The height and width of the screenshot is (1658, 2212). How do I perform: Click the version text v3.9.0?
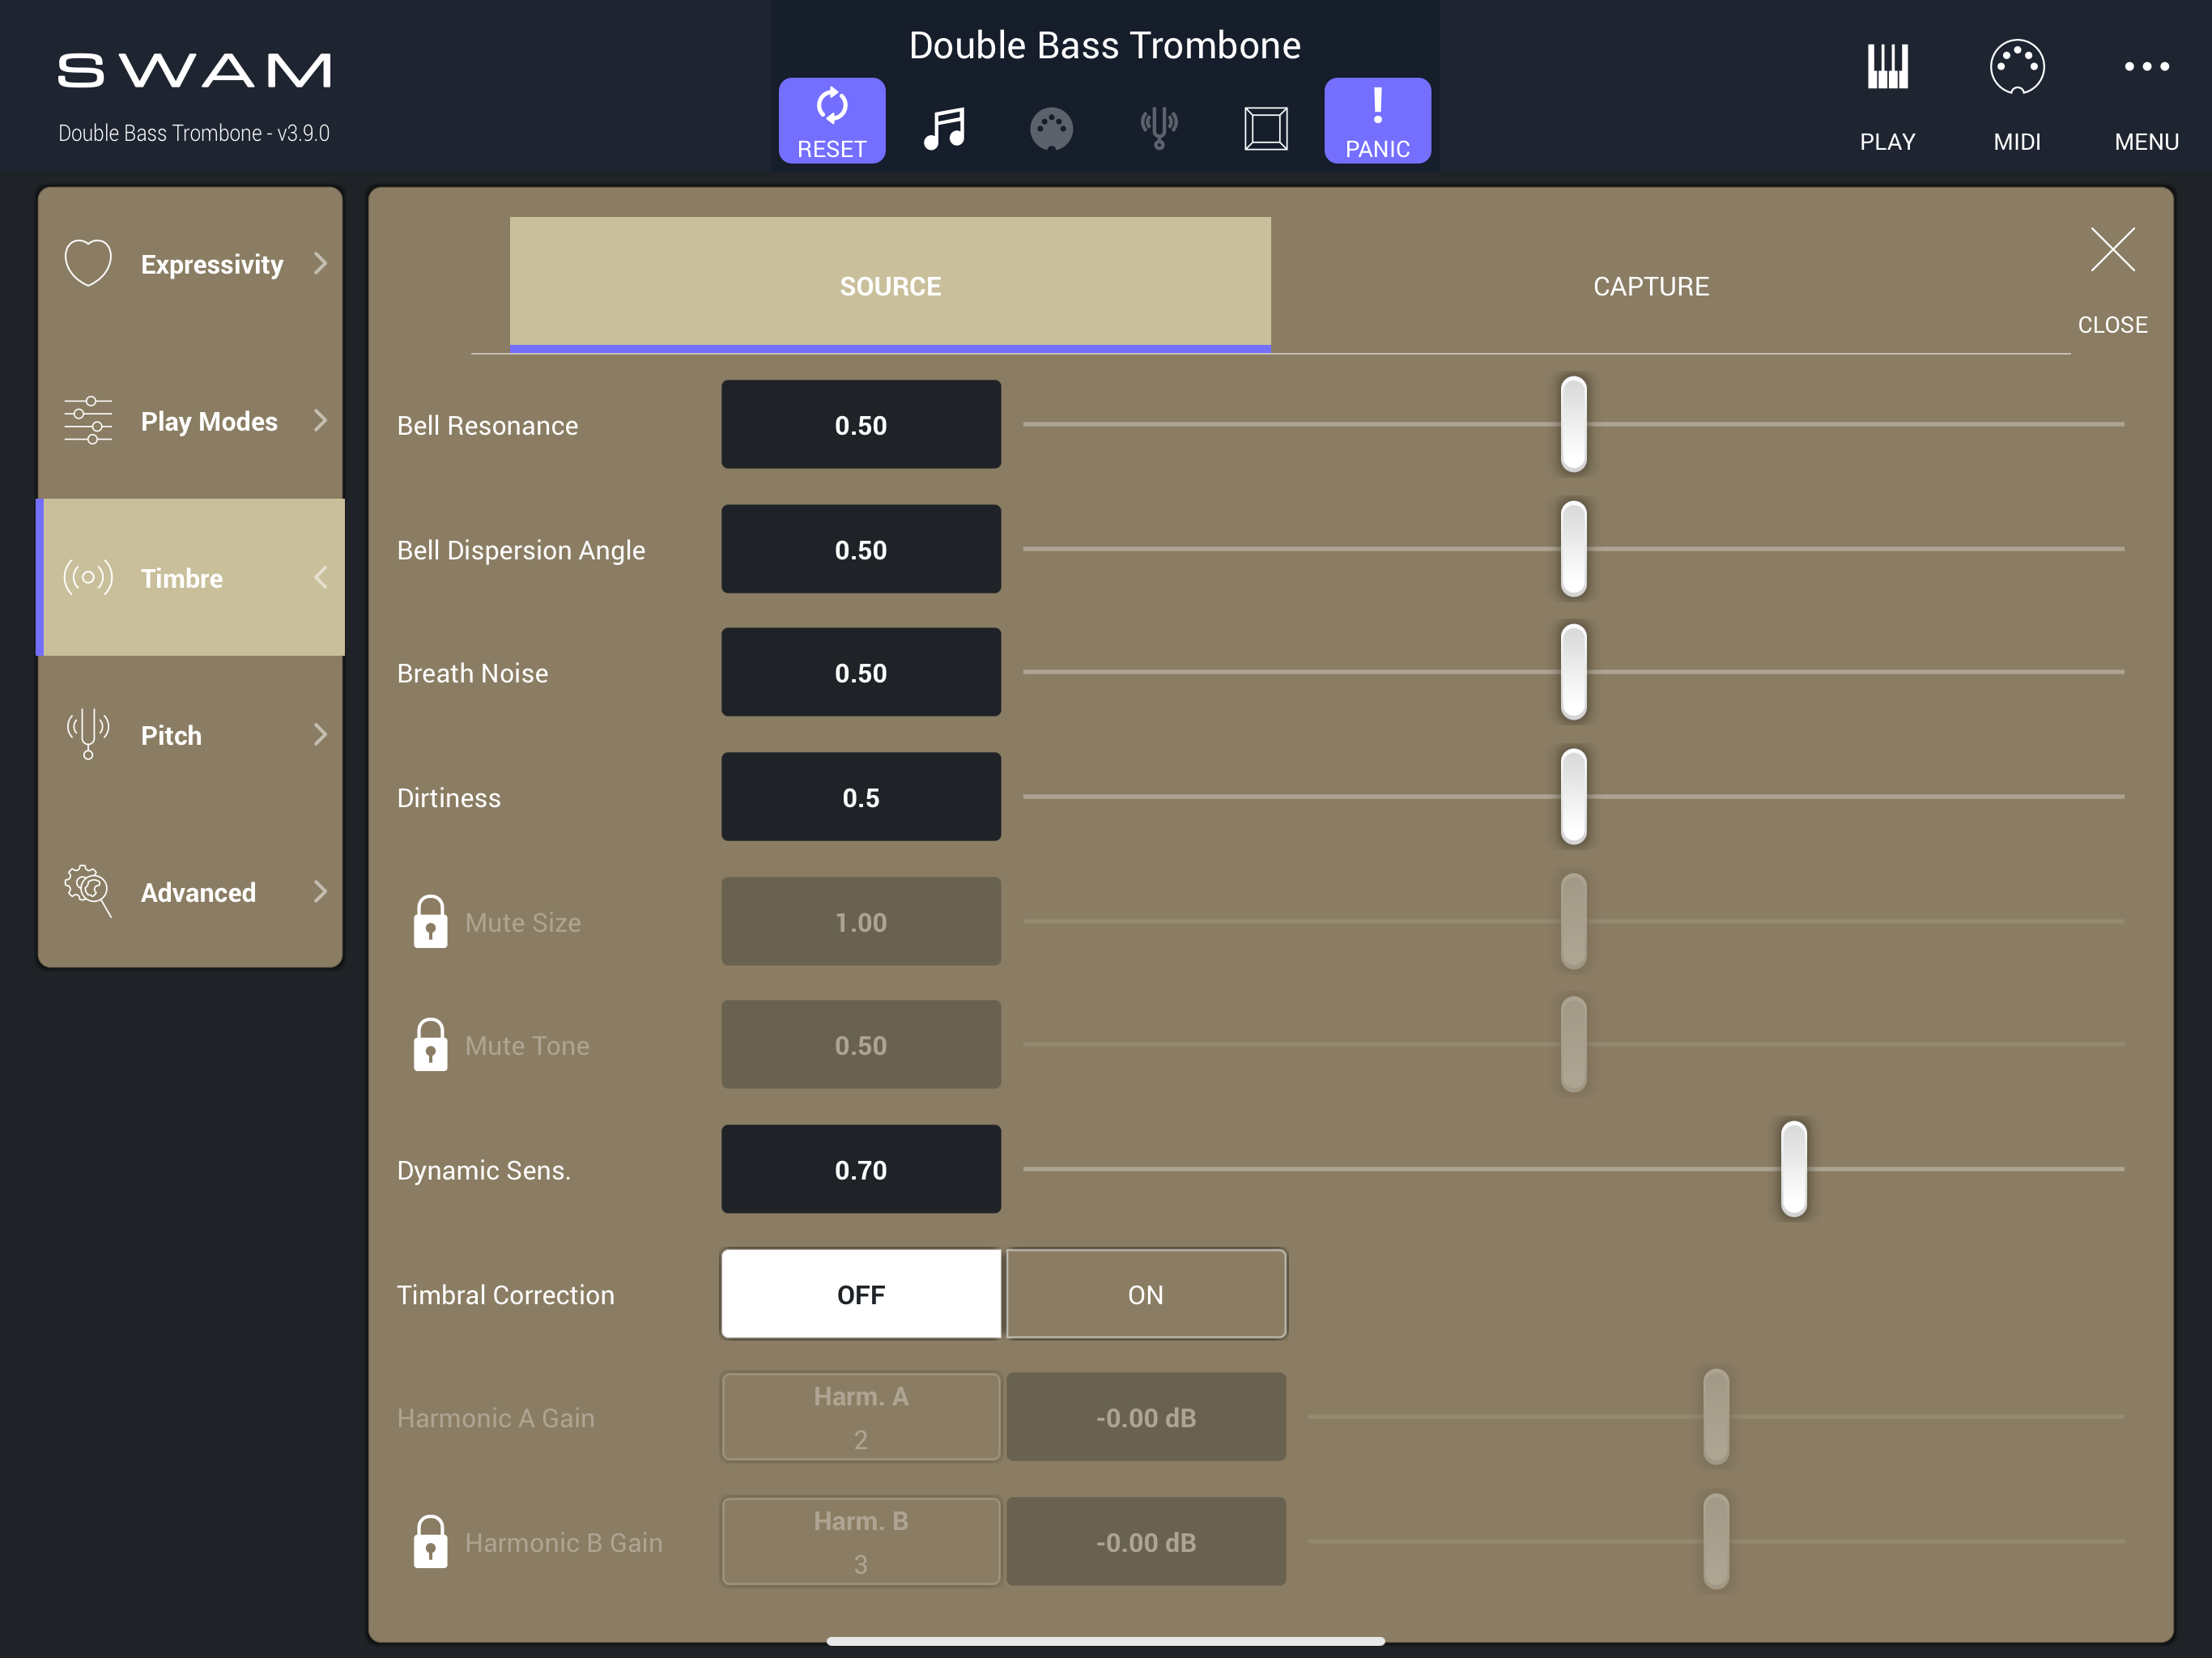point(303,133)
